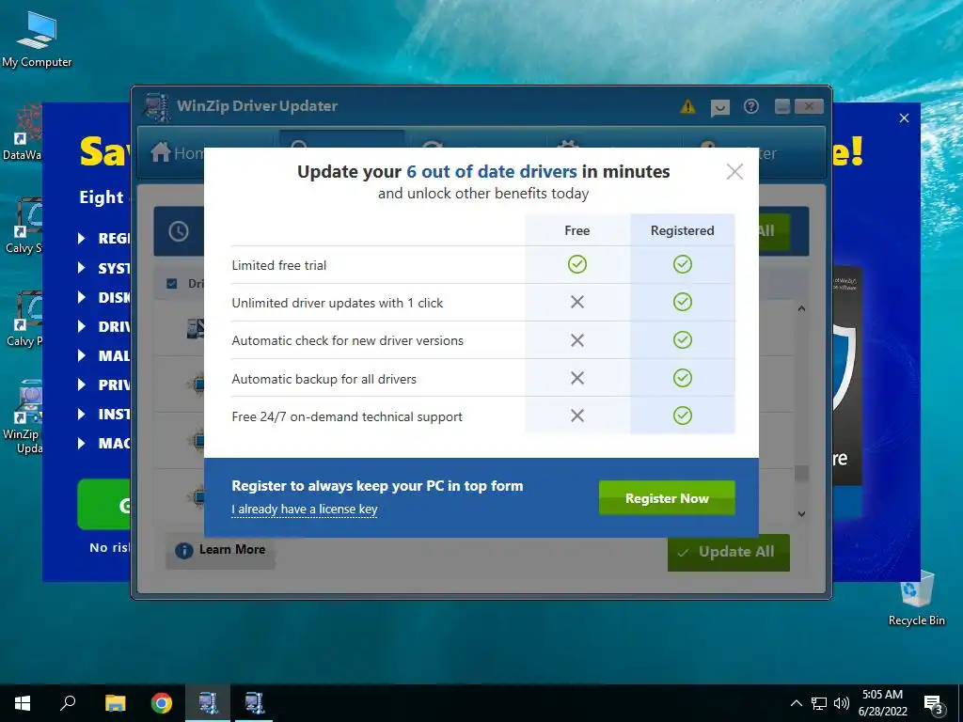The height and width of the screenshot is (722, 963).
Task: Open the Home tab in WinZip Driver Updater
Action: coord(178,152)
